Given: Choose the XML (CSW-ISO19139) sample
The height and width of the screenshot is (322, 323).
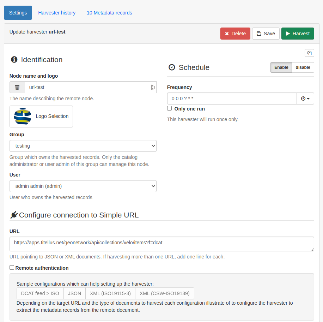Looking at the screenshot, I should 165,293.
